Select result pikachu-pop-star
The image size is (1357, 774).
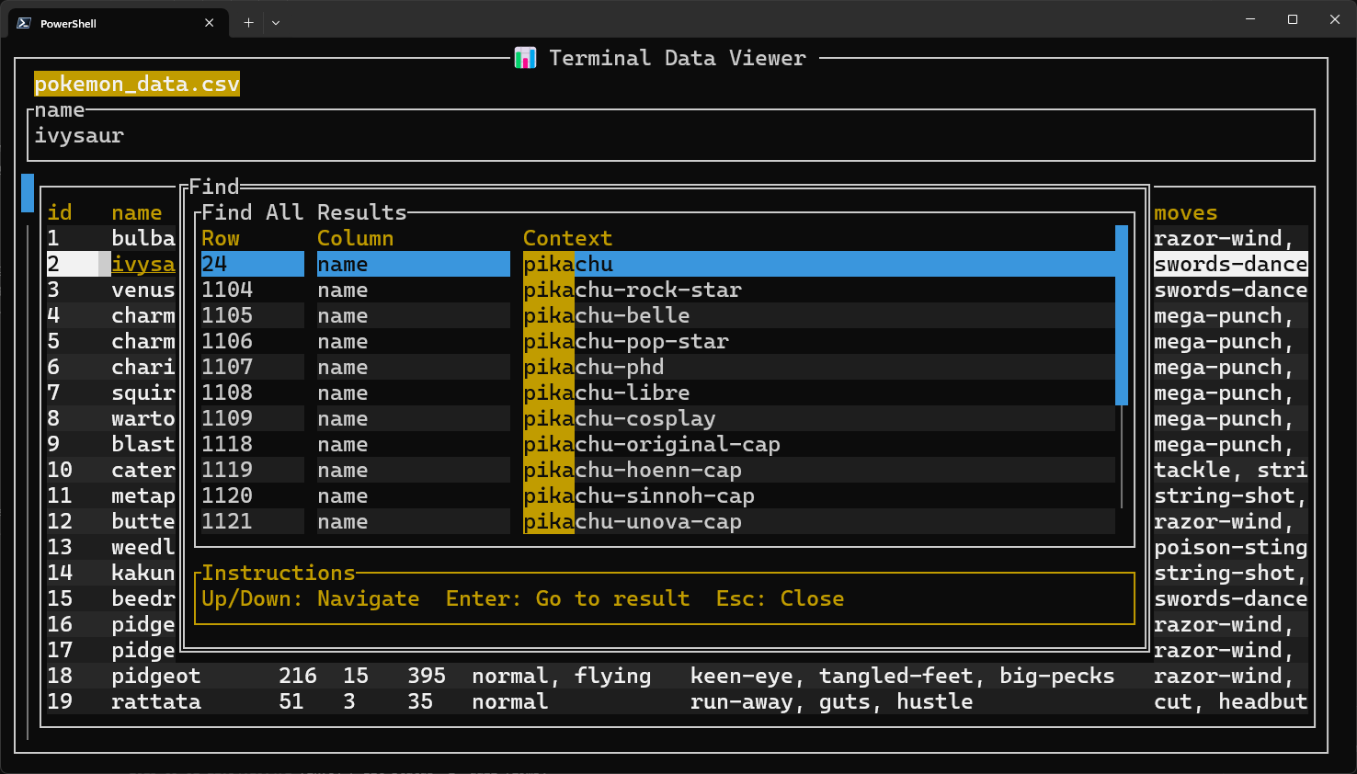pos(658,341)
